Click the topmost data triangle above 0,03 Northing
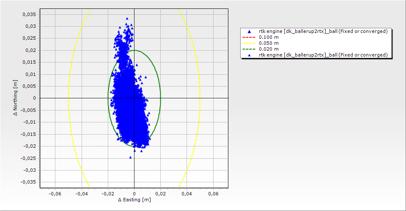This screenshot has width=406, height=211. click(127, 19)
